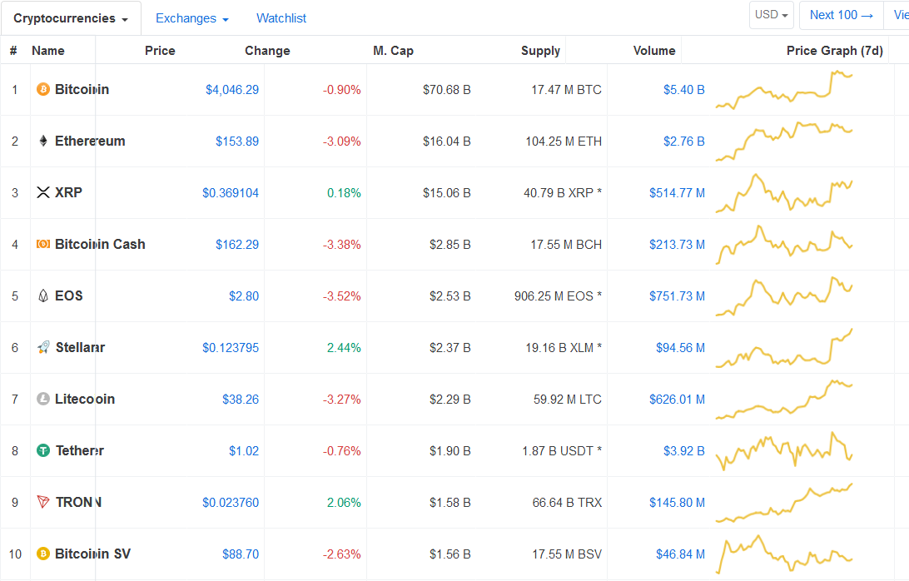The height and width of the screenshot is (581, 909).
Task: Open the Cryptocurrencies dropdown tab
Action: point(71,18)
